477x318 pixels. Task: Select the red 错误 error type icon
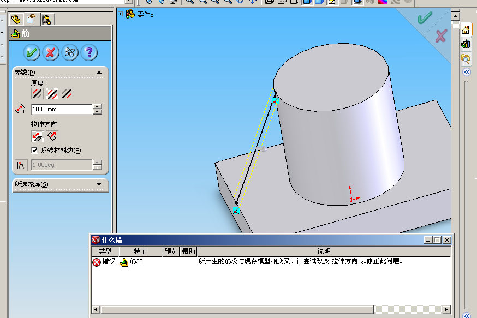pos(97,262)
